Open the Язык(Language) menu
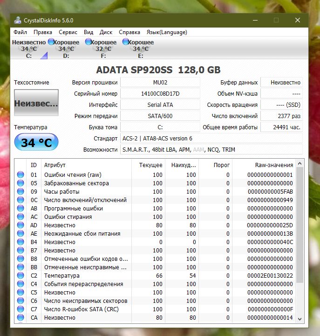 (167, 32)
